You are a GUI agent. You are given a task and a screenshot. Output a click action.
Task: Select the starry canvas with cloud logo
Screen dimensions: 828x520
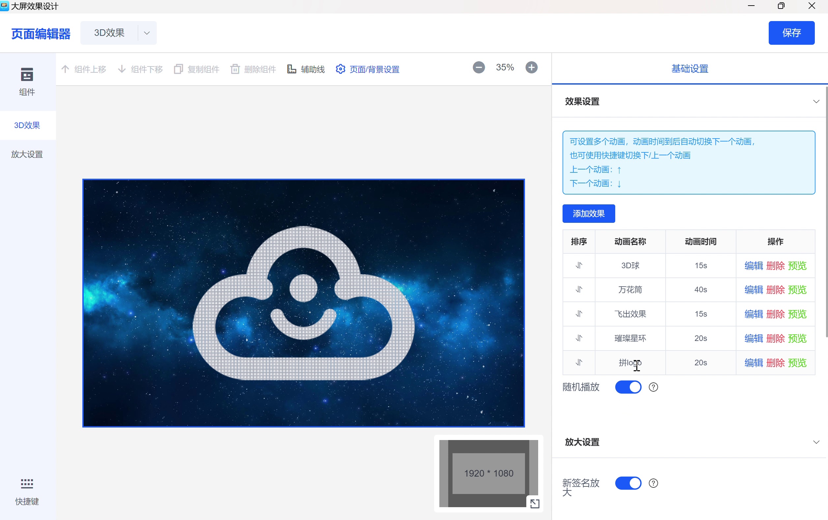pyautogui.click(x=303, y=303)
